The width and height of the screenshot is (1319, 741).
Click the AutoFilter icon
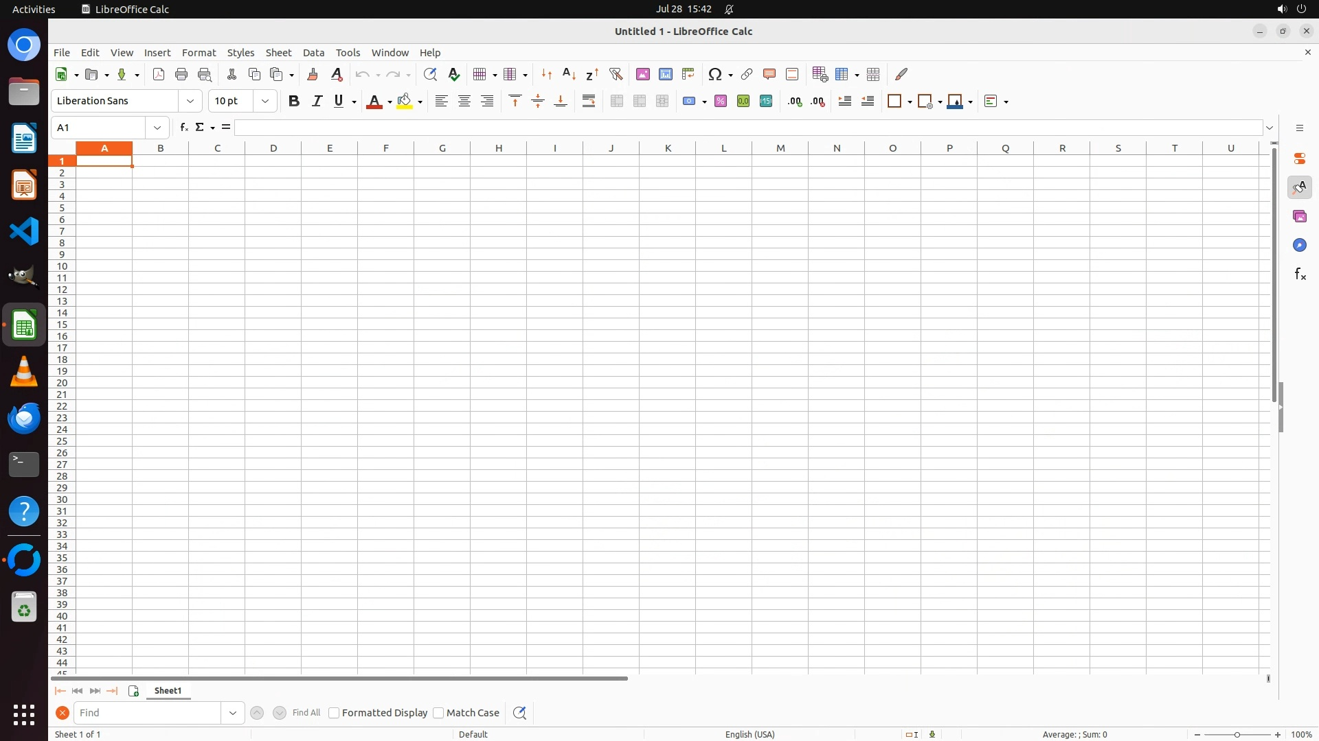(x=616, y=74)
